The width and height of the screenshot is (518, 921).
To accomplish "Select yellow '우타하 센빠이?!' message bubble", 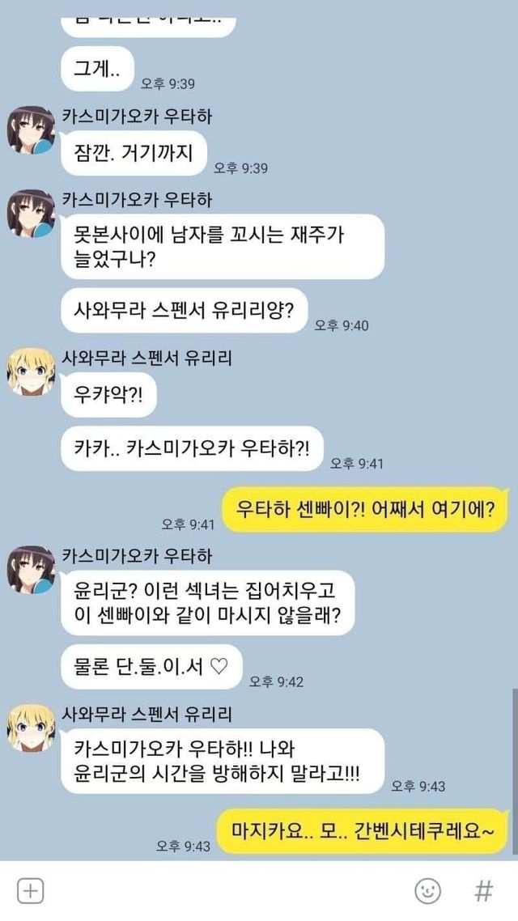I will pos(365,509).
